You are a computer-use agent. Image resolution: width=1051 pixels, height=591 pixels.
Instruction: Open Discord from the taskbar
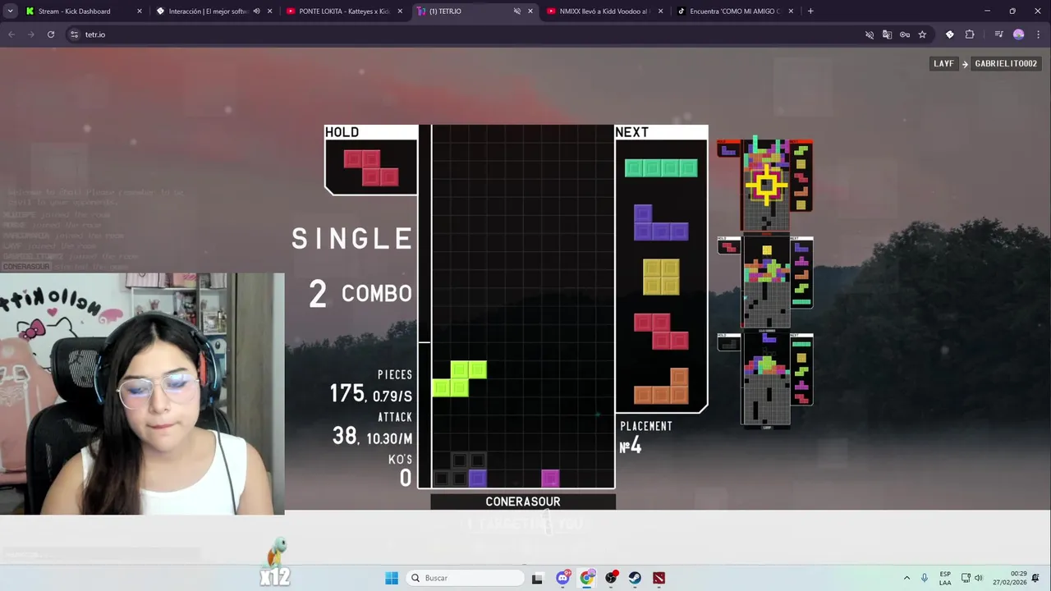(x=562, y=578)
